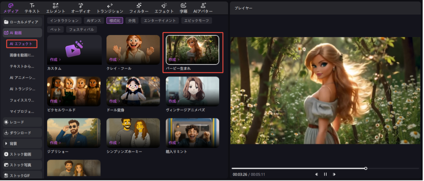Select ローカルメディア in sidebar
This screenshot has height=181, width=424.
point(22,22)
